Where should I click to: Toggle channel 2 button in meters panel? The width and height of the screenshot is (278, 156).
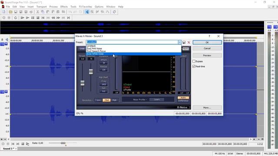pos(275,27)
